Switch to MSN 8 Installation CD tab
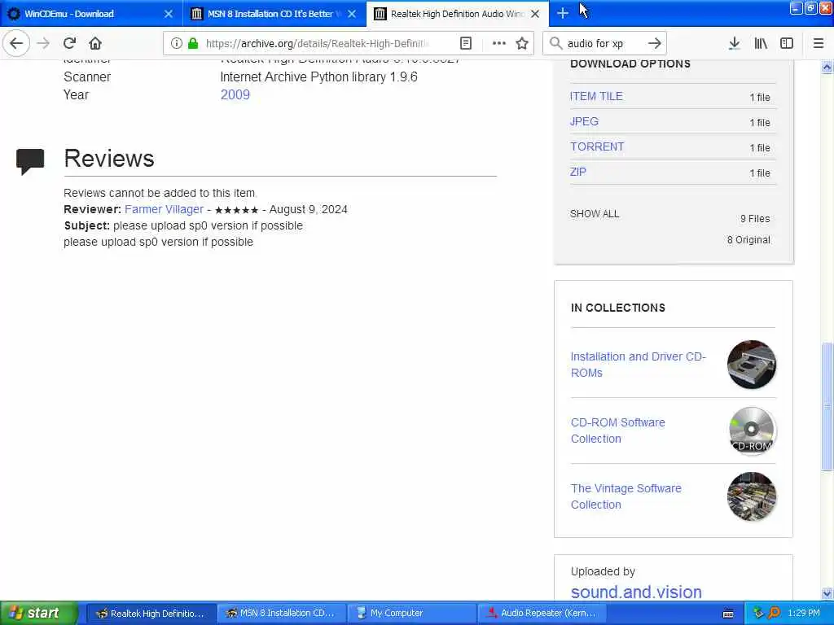 coord(274,14)
